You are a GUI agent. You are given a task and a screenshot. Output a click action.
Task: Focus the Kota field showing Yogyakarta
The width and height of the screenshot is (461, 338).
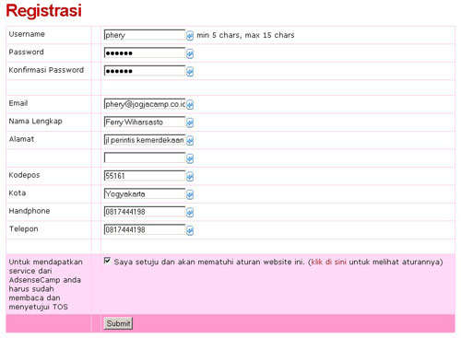(x=145, y=193)
